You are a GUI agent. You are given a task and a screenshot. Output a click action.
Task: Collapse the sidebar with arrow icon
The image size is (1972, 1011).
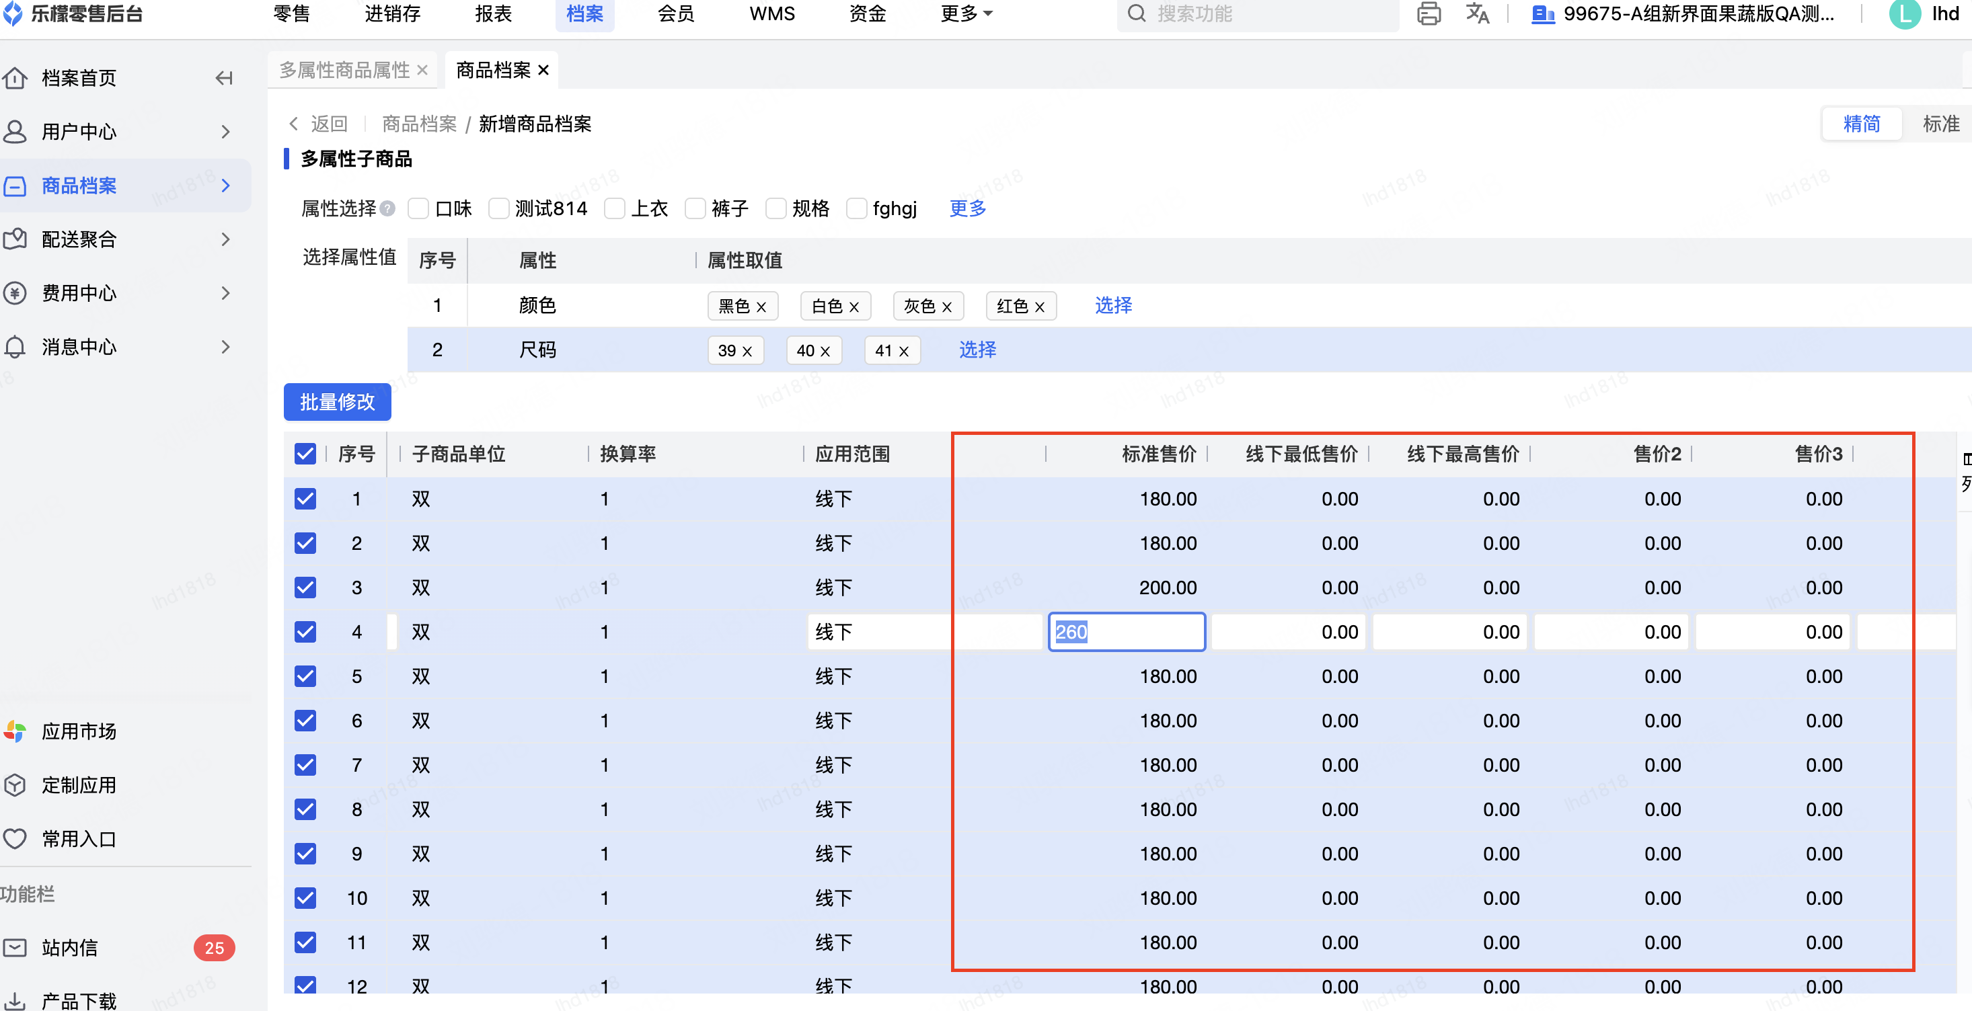[223, 78]
